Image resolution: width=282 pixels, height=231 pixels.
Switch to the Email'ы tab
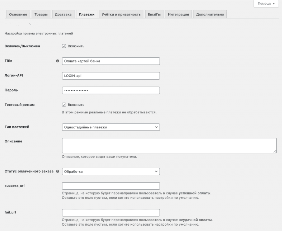[155, 14]
